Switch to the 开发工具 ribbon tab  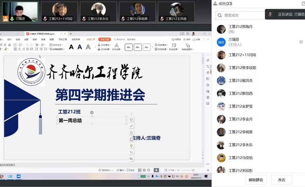[63, 40]
